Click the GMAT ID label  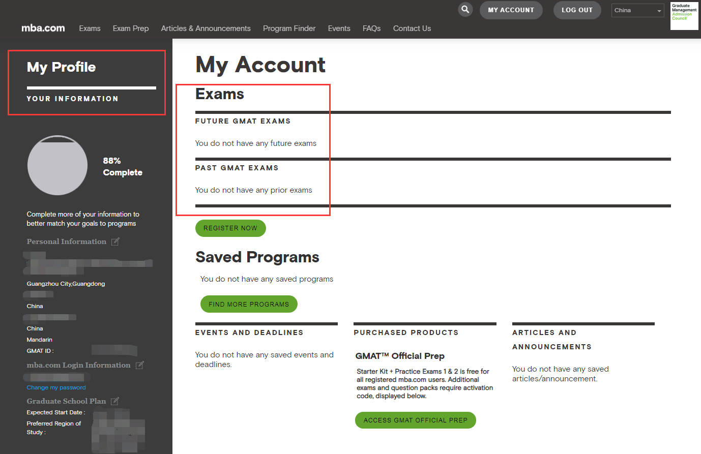coord(40,351)
